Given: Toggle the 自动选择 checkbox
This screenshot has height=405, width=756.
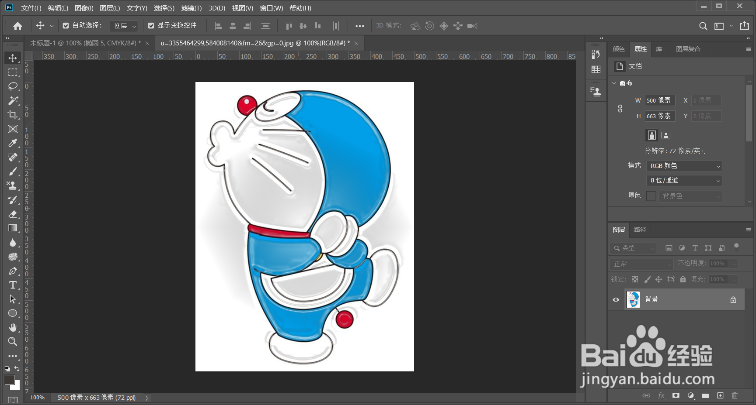Looking at the screenshot, I should pyautogui.click(x=66, y=26).
